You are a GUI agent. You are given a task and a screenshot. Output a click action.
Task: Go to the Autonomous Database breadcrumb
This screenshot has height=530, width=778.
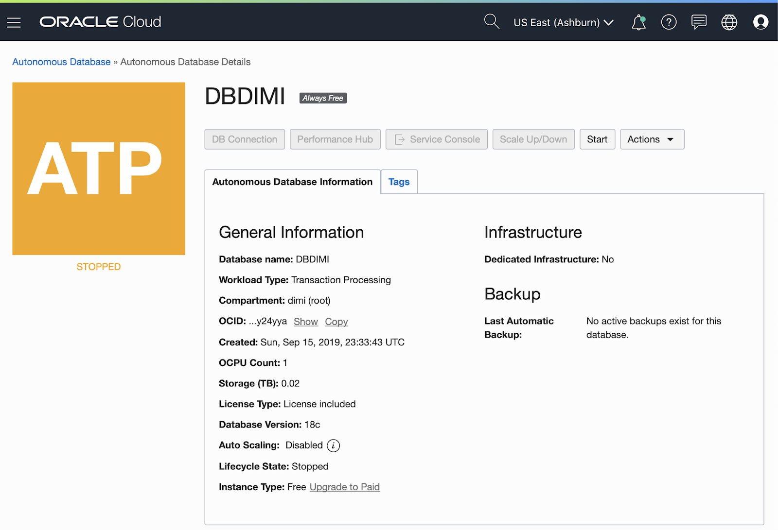click(x=61, y=62)
